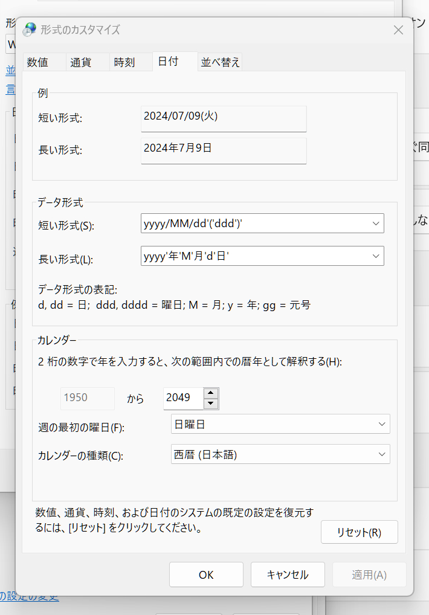
Task: Select the 時刻 tab
Action: point(124,62)
